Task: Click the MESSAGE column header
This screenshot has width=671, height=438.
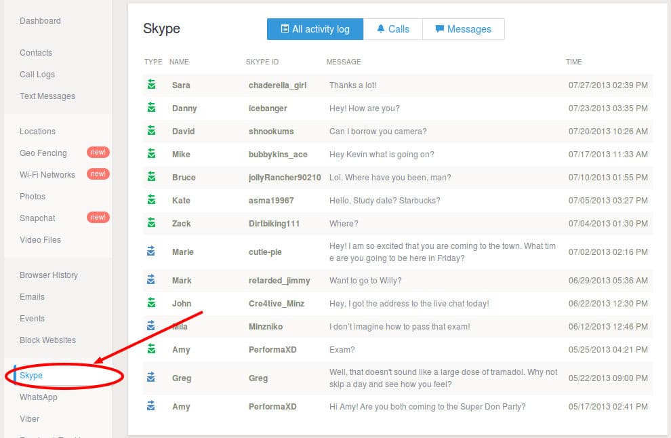Action: coord(344,62)
